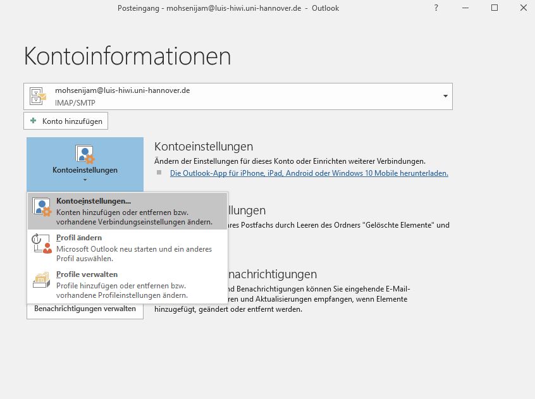Image resolution: width=535 pixels, height=399 pixels.
Task: Add an account with Konto hinzufügen
Action: click(66, 121)
